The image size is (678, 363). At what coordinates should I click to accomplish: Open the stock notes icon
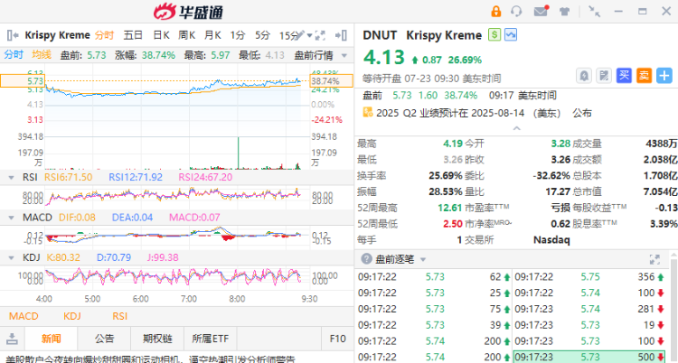[604, 76]
